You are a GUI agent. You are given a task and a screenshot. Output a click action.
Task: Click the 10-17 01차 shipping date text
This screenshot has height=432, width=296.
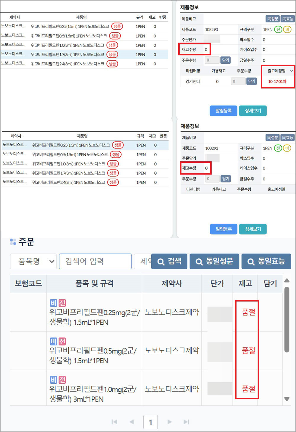277,82
